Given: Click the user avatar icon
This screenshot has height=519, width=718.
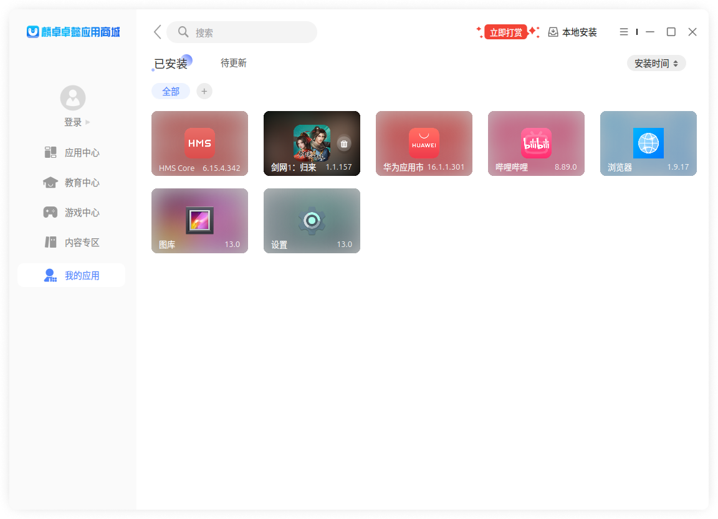Looking at the screenshot, I should 73,98.
